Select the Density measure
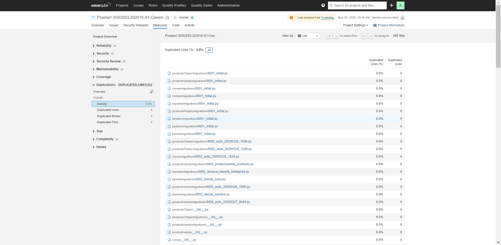Image resolution: width=501 pixels, height=245 pixels. pos(123,104)
